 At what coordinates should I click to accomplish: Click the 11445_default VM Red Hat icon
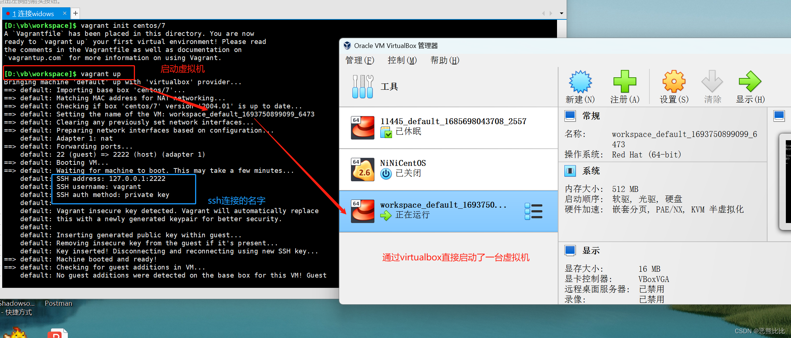tap(363, 128)
